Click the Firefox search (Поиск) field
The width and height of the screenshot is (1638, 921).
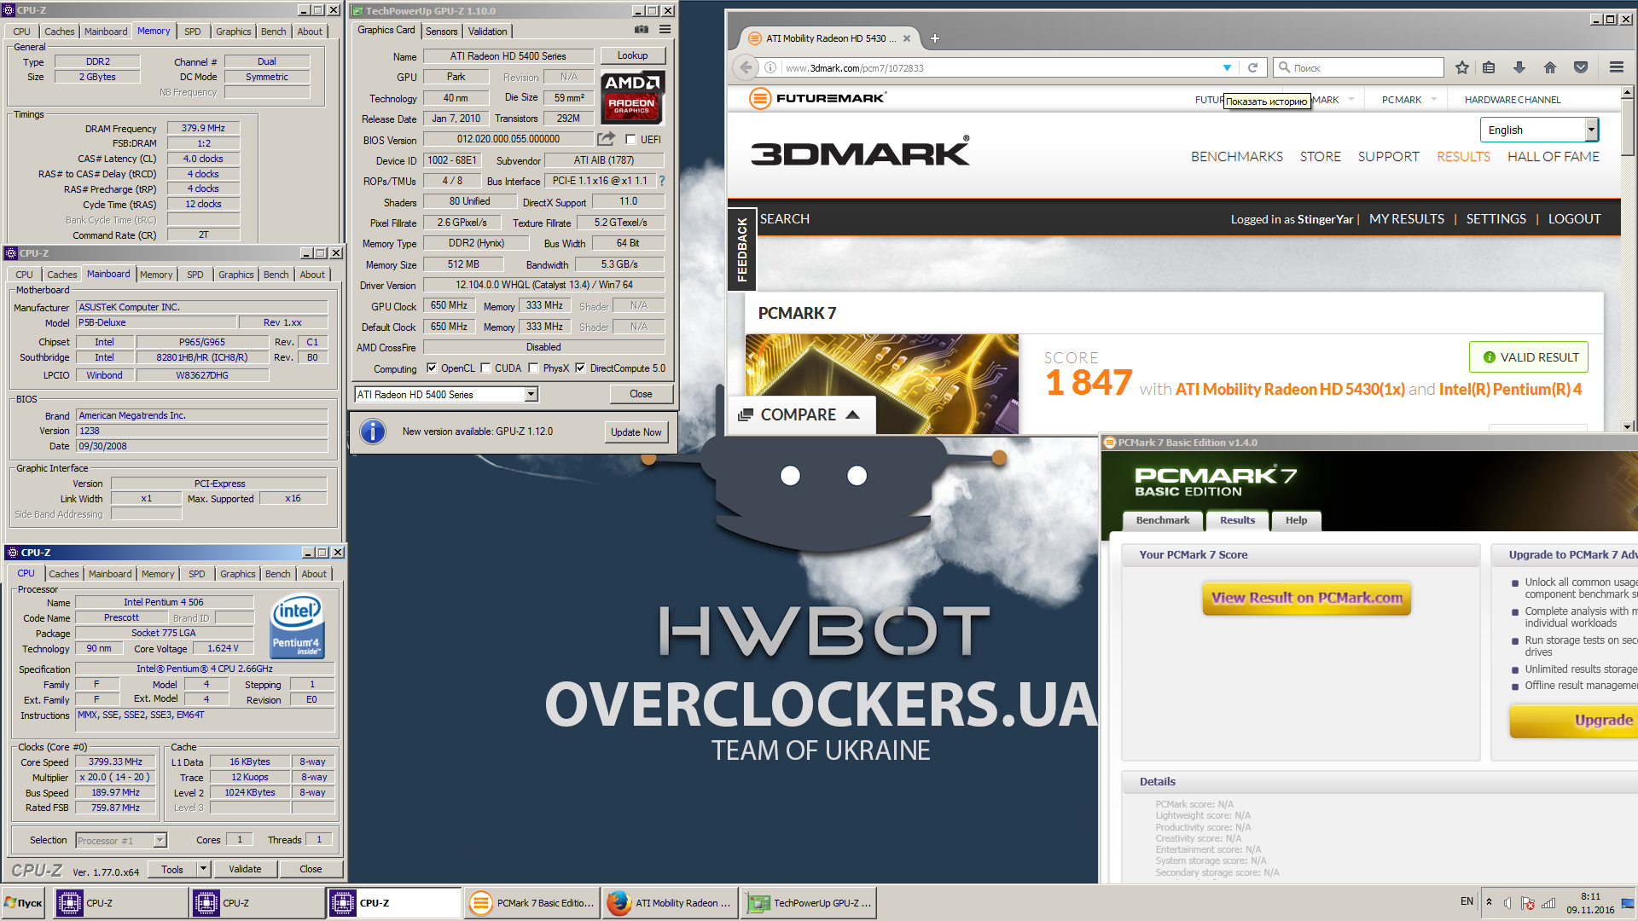click(x=1358, y=67)
